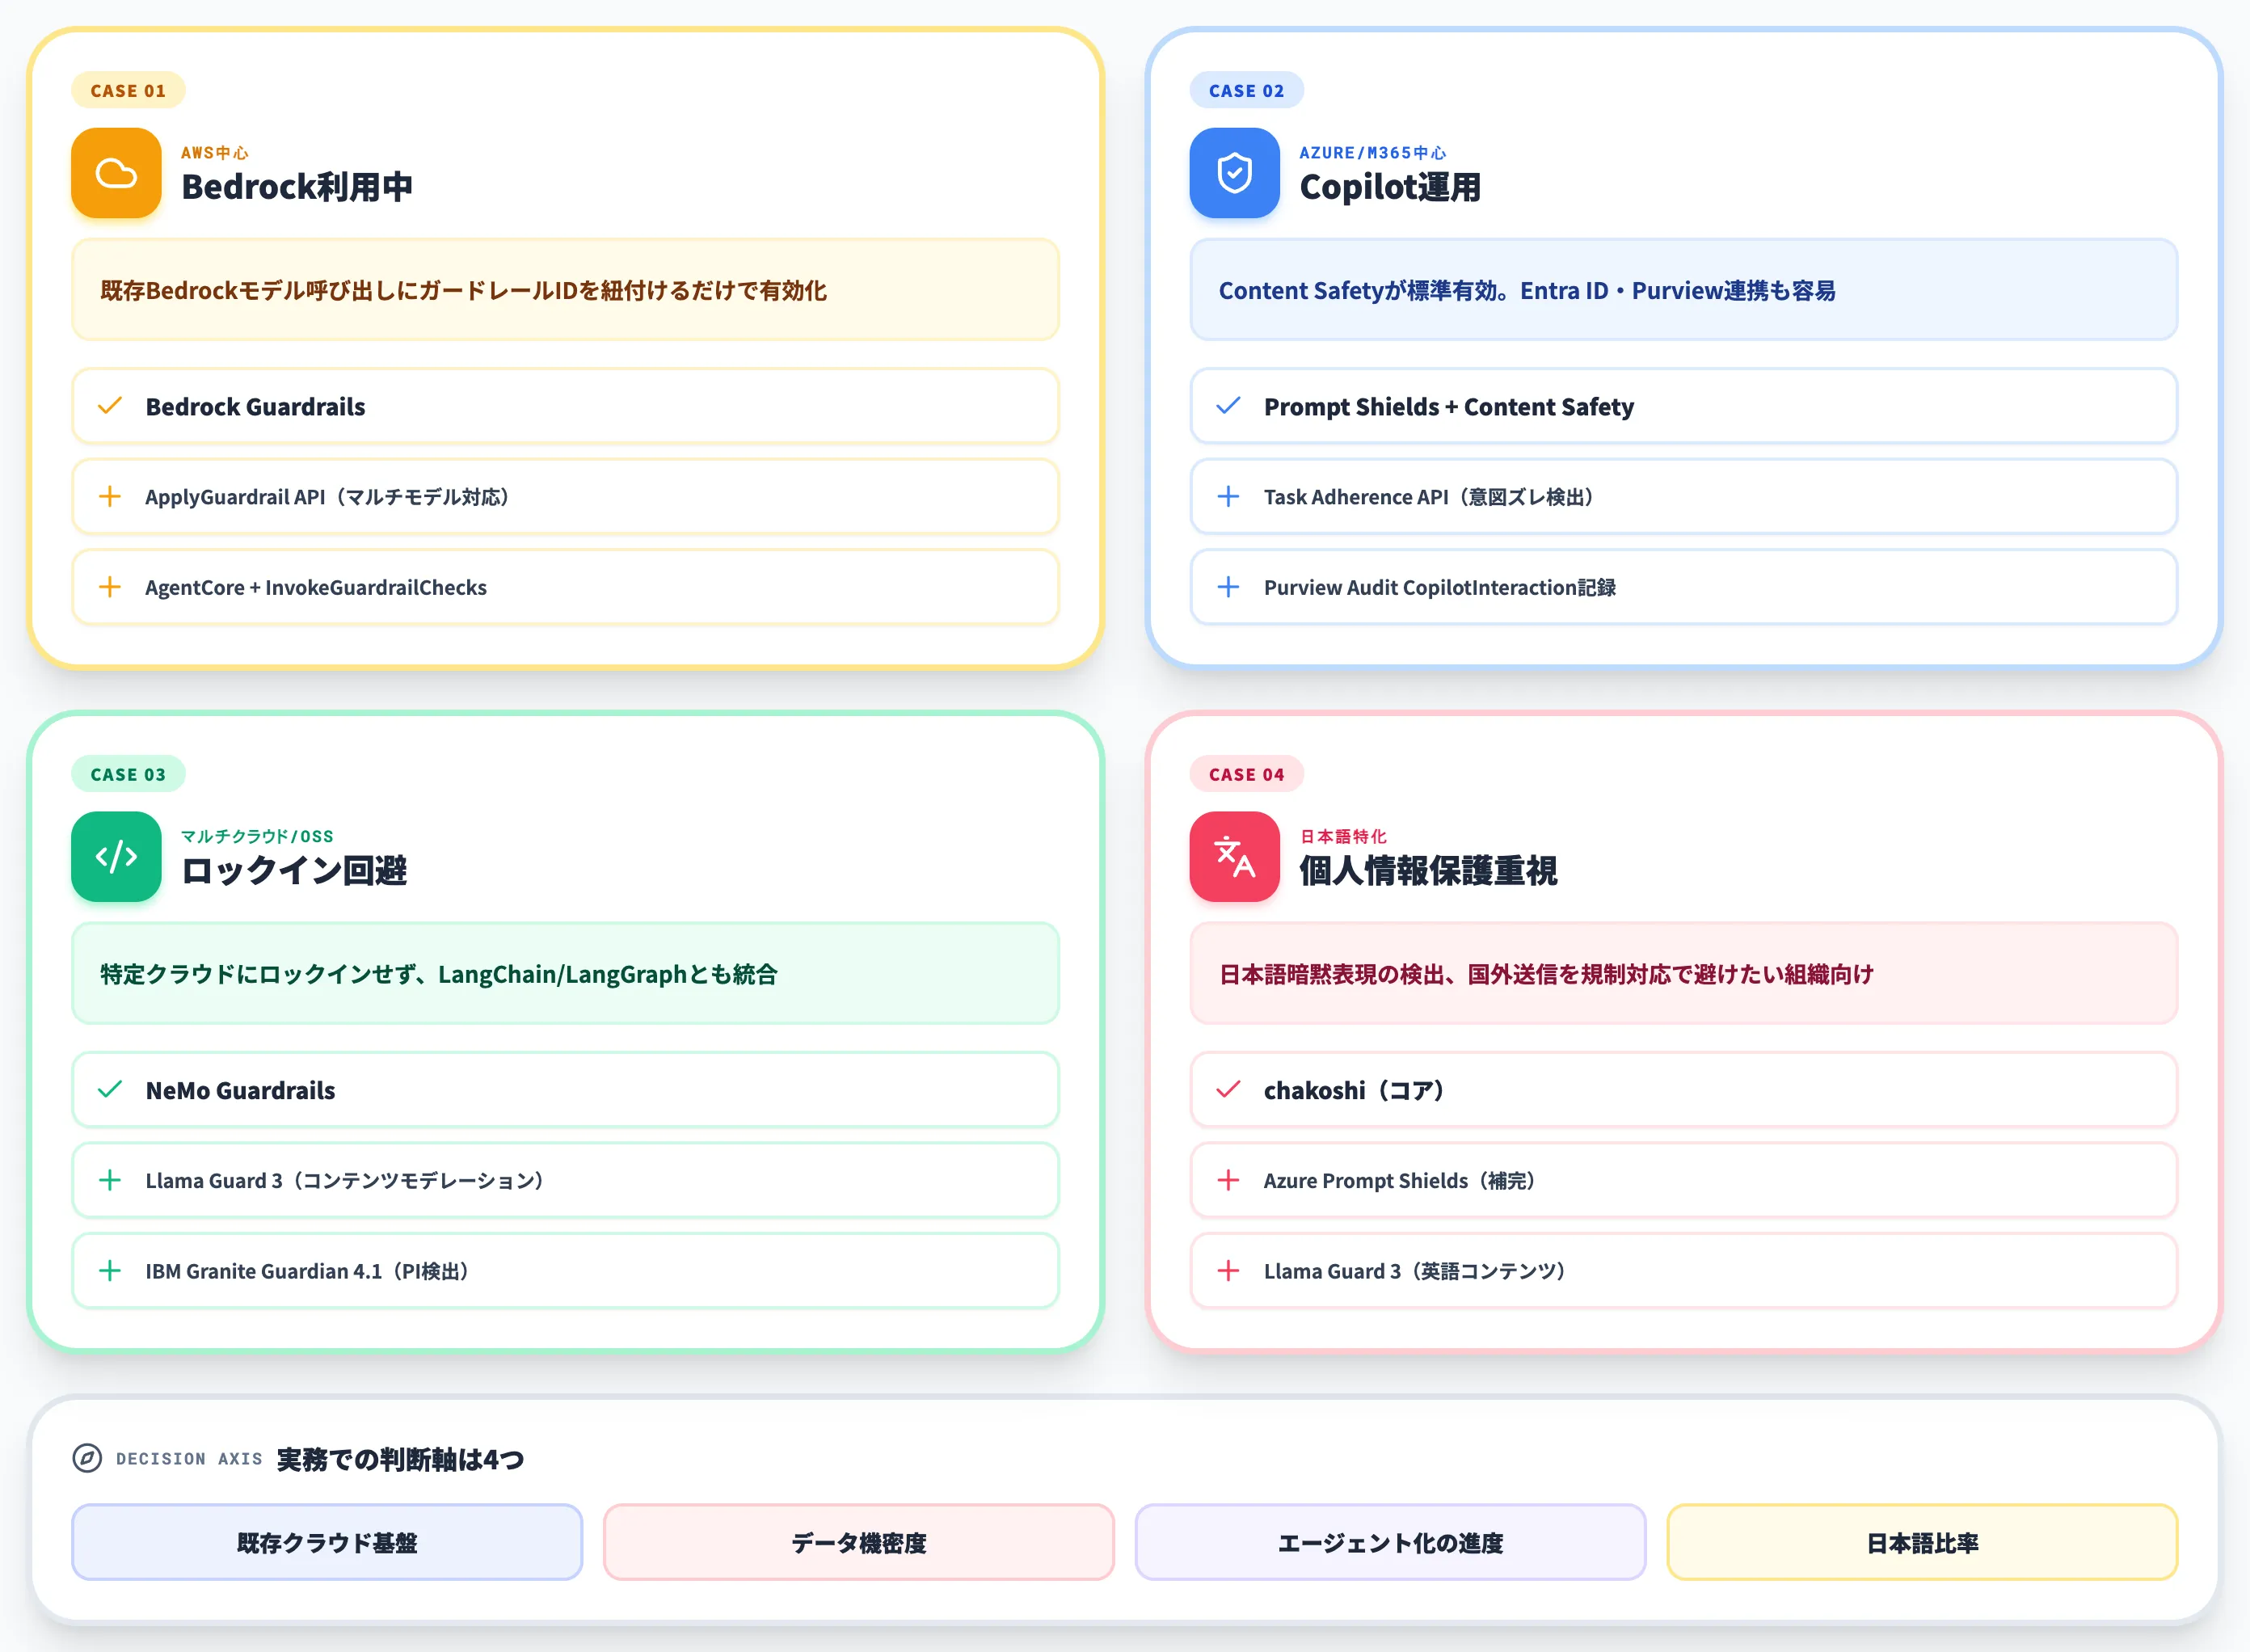Click the AgentCore + InvokeGuardrailChecks label
Screen dimensions: 2250x1652
316,588
